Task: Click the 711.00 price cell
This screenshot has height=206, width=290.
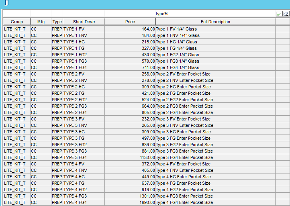Action: 130,68
